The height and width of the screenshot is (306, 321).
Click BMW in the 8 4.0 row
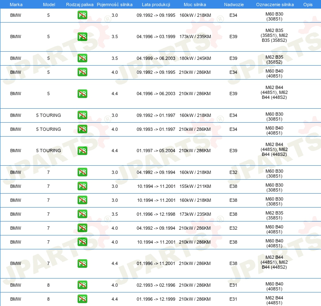click(x=16, y=285)
